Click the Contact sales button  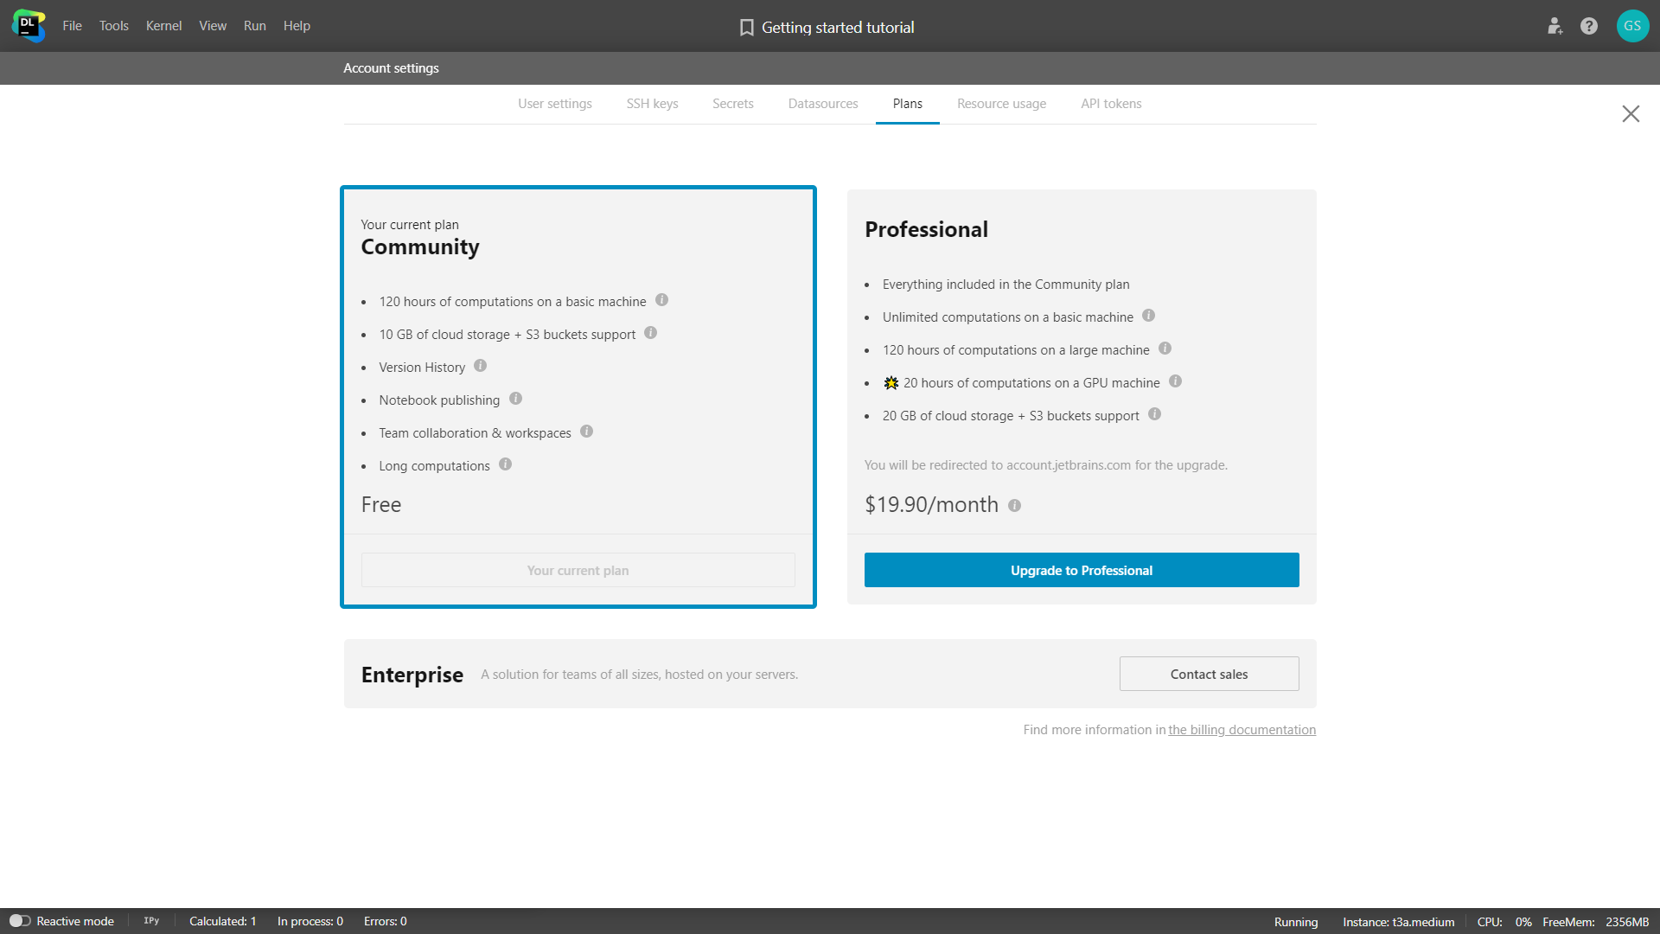1209,674
